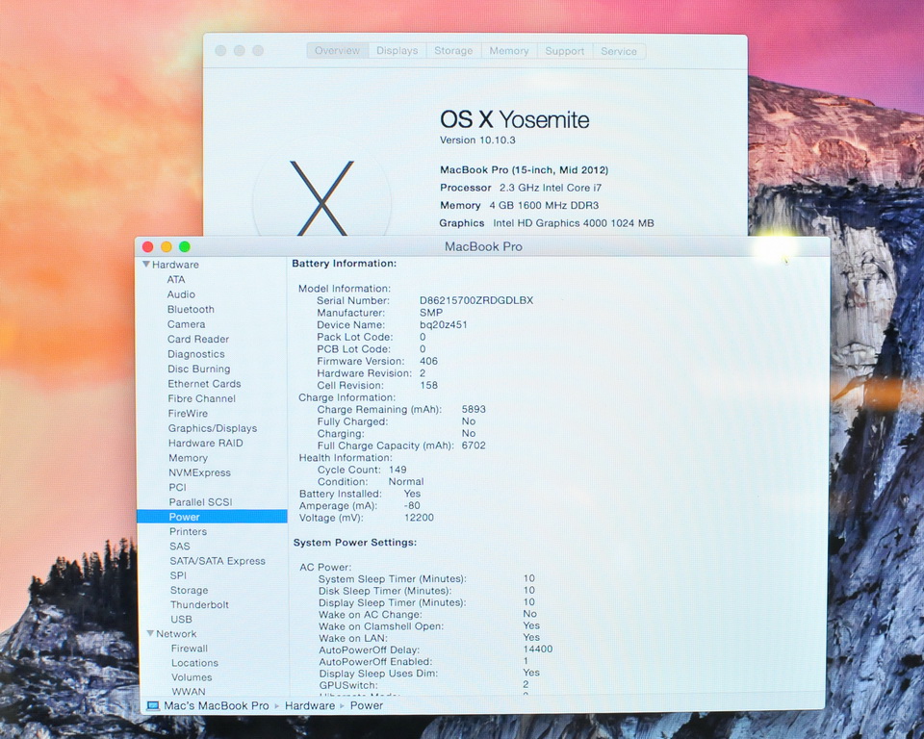The height and width of the screenshot is (739, 924).
Task: Select Firewall under Network
Action: click(x=190, y=649)
